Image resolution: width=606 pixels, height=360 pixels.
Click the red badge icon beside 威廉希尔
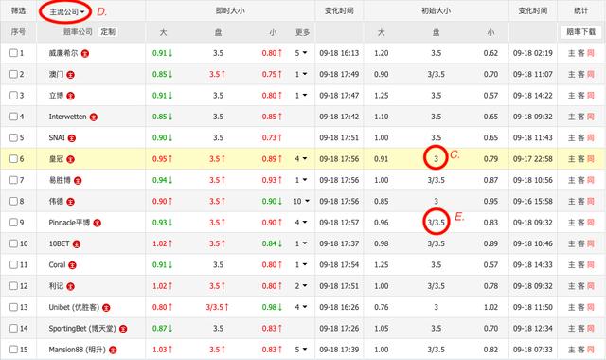[x=85, y=54]
